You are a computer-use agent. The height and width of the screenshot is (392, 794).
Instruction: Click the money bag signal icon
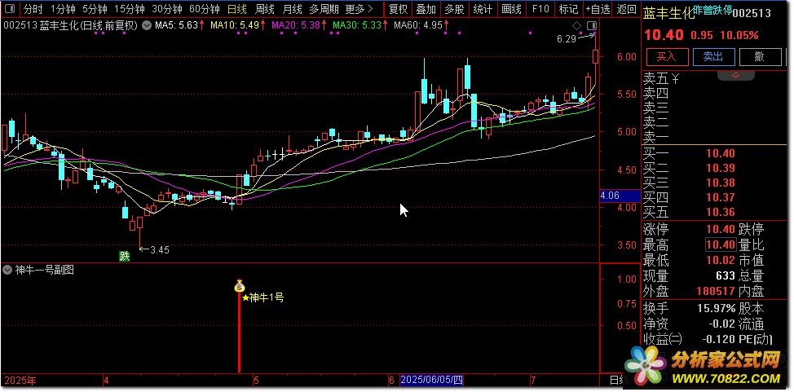tap(240, 285)
